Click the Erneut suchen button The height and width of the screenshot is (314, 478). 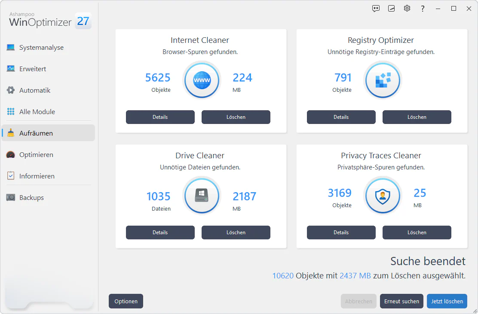click(401, 301)
